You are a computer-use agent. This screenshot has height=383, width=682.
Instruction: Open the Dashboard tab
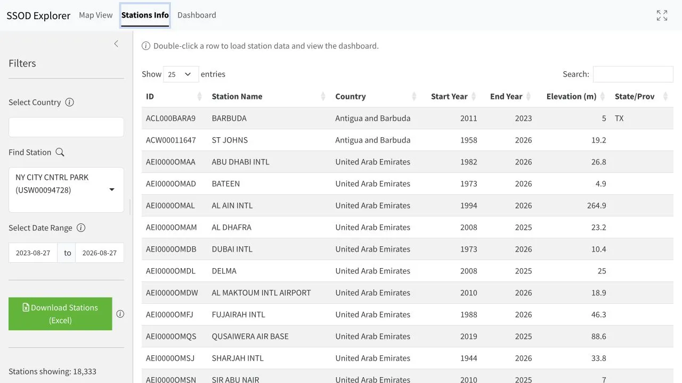click(197, 15)
